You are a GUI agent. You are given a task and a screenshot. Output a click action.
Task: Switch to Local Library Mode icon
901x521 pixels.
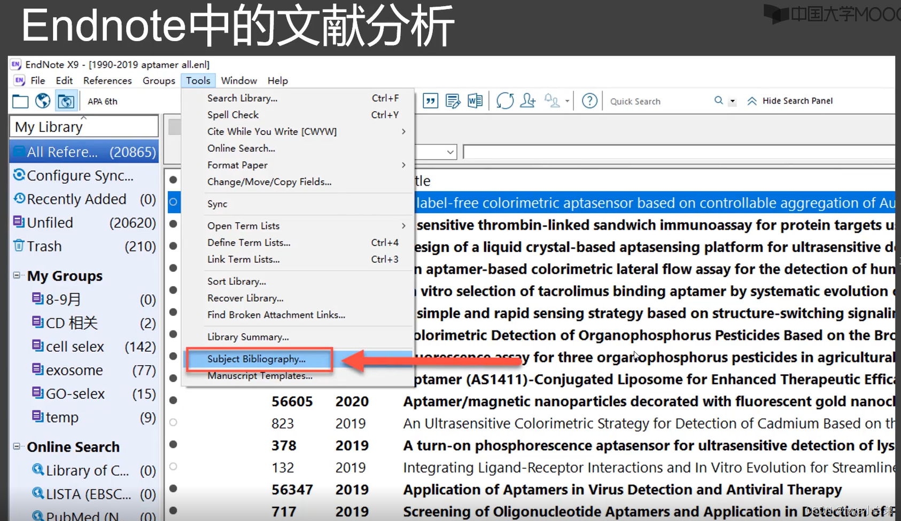pyautogui.click(x=20, y=101)
